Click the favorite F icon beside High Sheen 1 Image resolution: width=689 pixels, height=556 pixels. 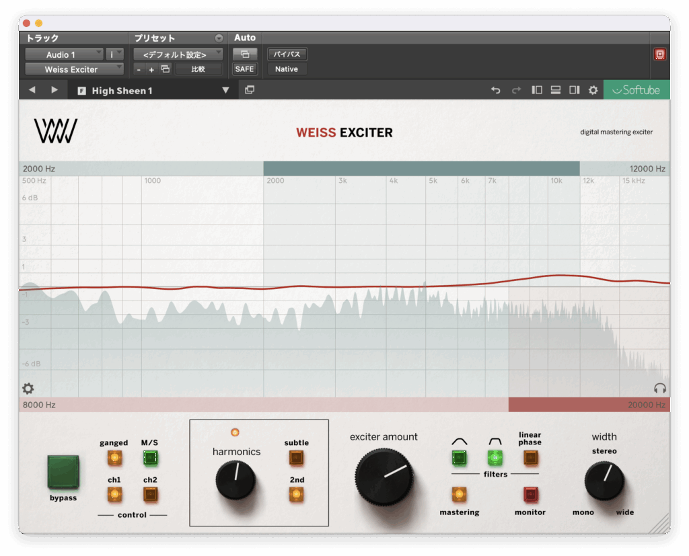tap(81, 91)
